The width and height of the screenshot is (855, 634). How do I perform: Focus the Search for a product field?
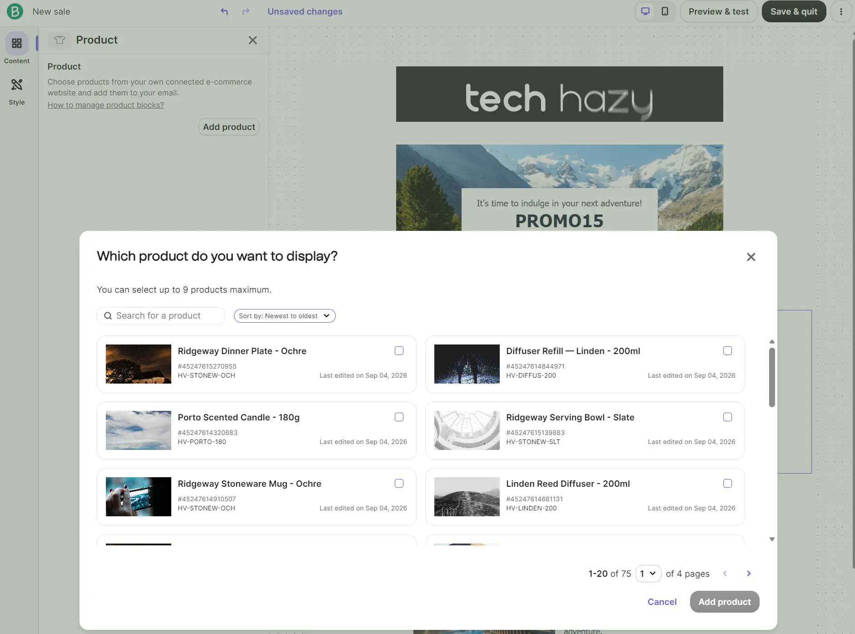pyautogui.click(x=161, y=316)
